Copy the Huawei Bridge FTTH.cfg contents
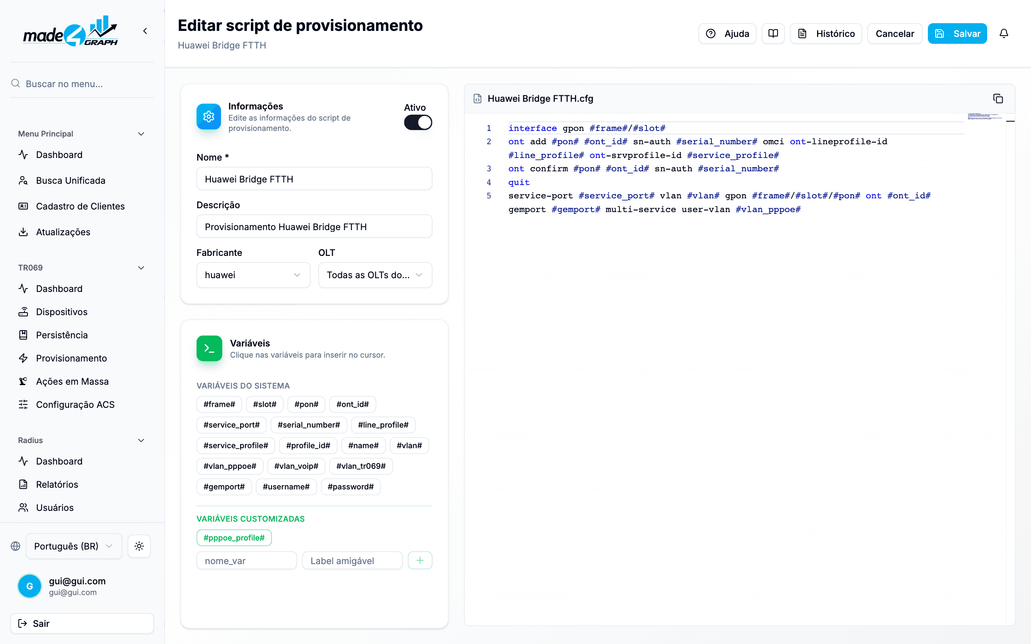The height and width of the screenshot is (644, 1031). coord(998,99)
